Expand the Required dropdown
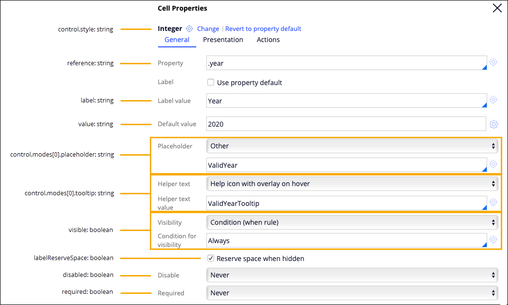This screenshot has width=508, height=305. [x=353, y=293]
